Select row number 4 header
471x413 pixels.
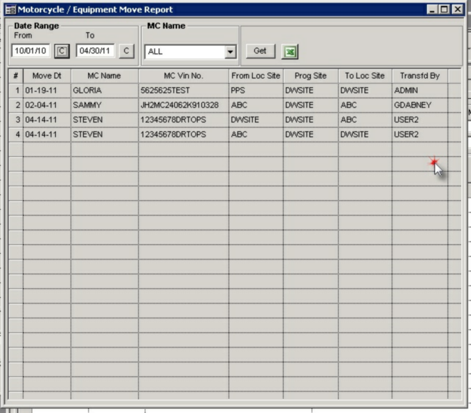coord(16,135)
